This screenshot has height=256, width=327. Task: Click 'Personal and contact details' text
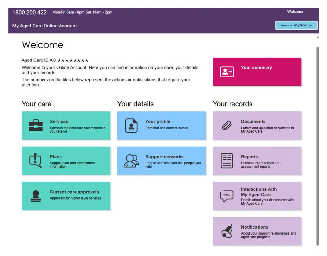(x=166, y=128)
